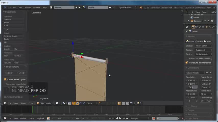
Task: Enable Play music while rendering checkbox
Action: coord(187,58)
